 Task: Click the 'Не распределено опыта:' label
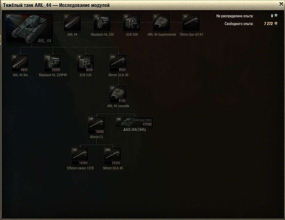(x=235, y=16)
